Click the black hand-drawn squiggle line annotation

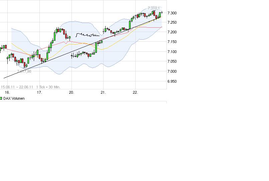point(88,34)
